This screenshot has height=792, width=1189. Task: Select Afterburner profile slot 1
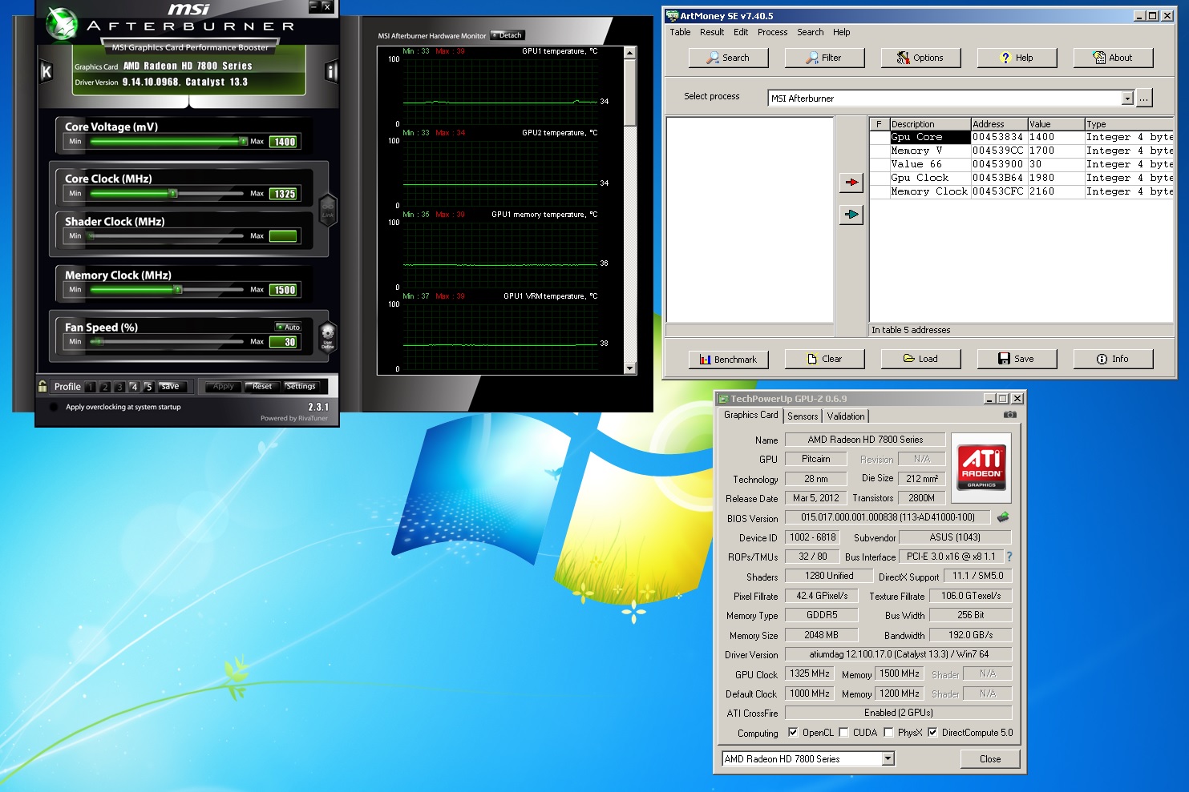91,387
